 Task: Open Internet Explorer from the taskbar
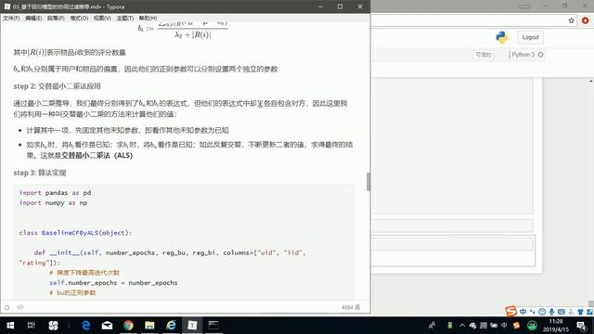tap(171, 326)
